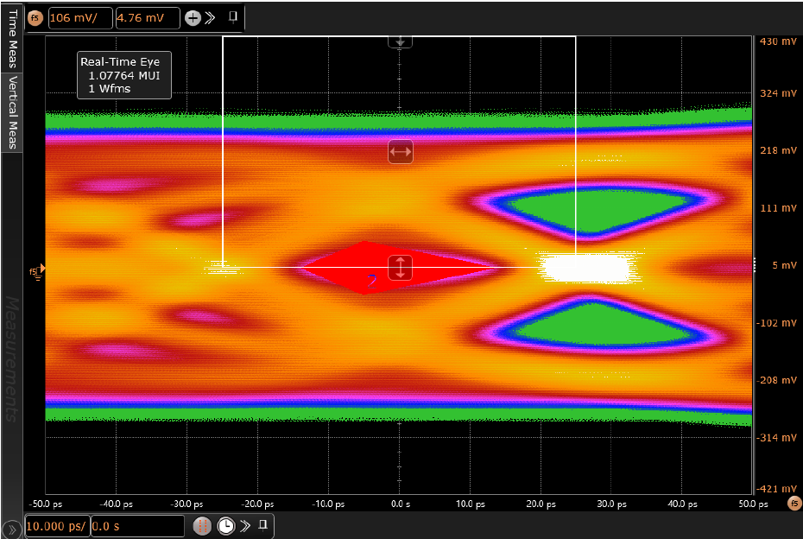Image resolution: width=803 pixels, height=539 pixels.
Task: Toggle the pin icon on the top toolbar
Action: 231,17
